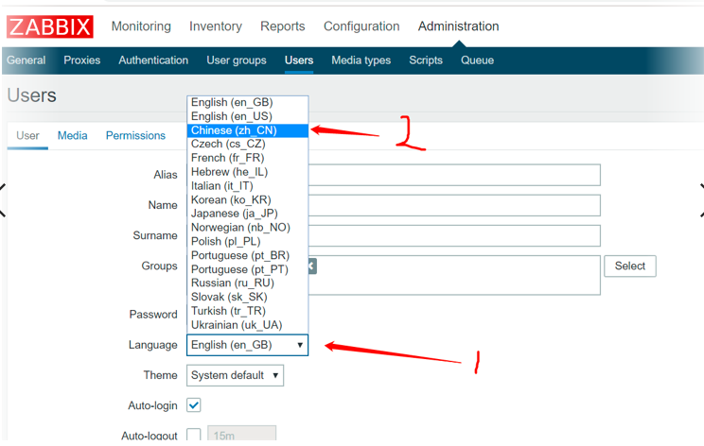Switch to the User tab
Image resolution: width=704 pixels, height=446 pixels.
[x=27, y=135]
